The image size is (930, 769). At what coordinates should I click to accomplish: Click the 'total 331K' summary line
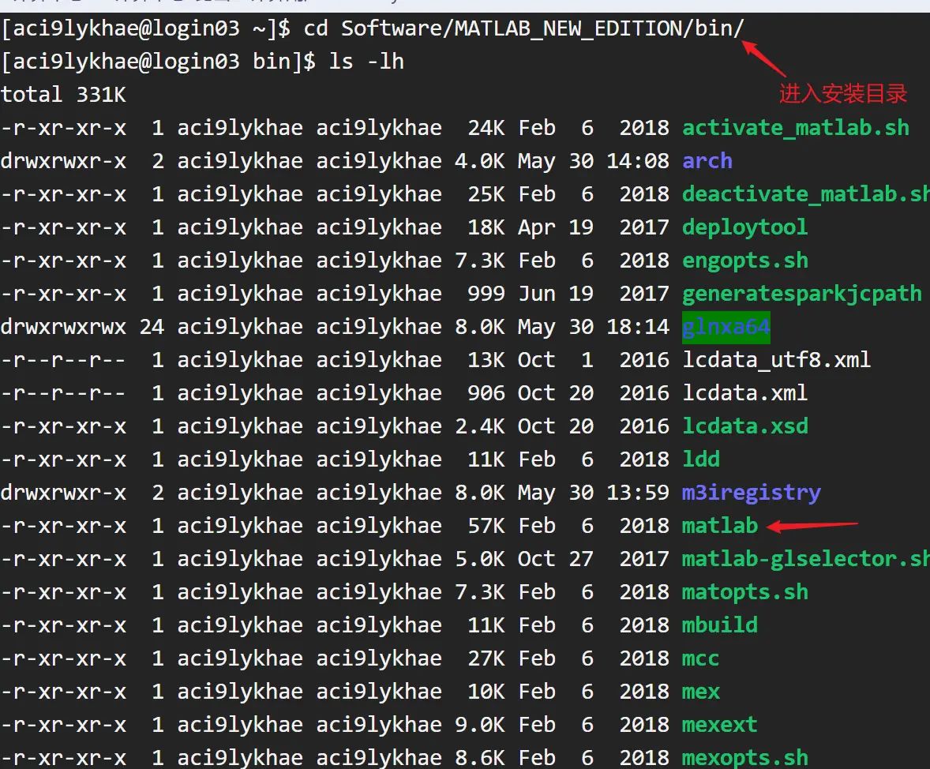tap(63, 95)
